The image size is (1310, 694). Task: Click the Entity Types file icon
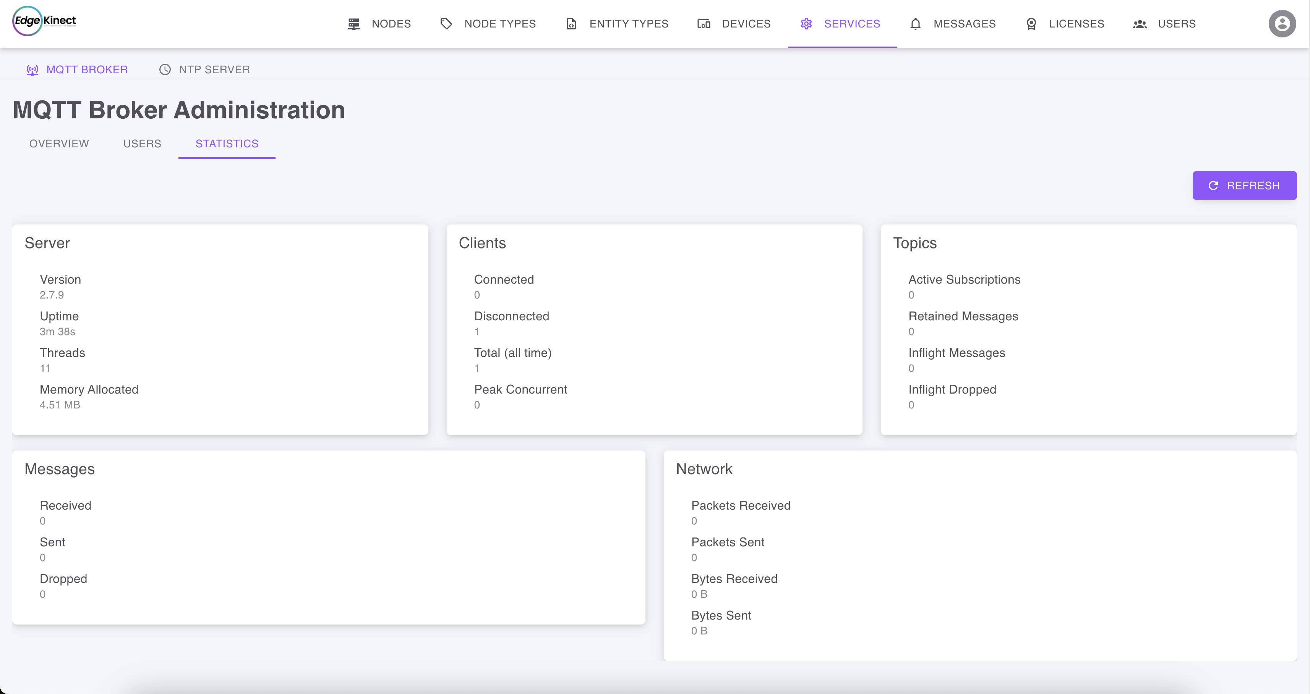[571, 24]
